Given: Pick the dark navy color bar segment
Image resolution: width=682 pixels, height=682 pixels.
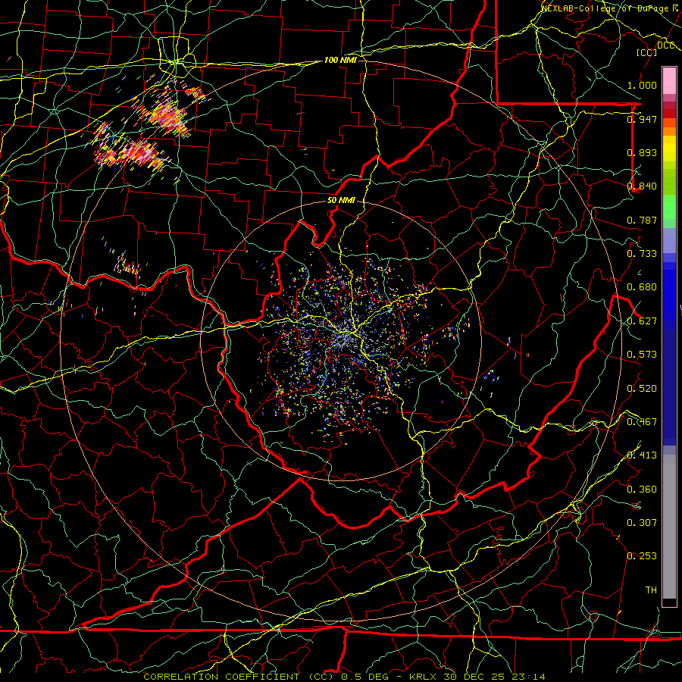Looking at the screenshot, I should click(x=669, y=387).
